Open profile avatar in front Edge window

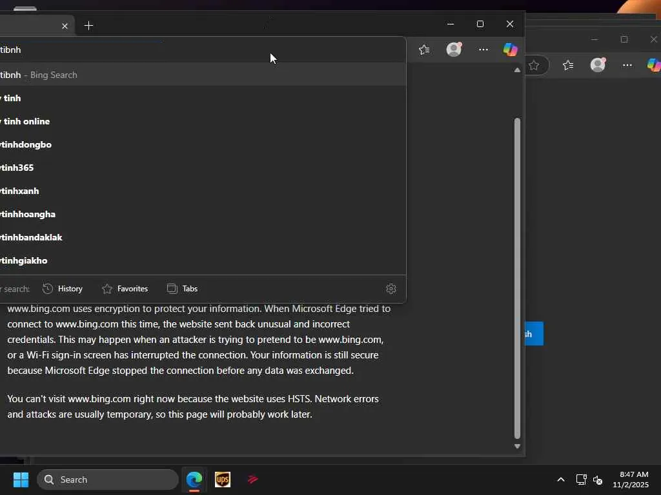pyautogui.click(x=454, y=50)
